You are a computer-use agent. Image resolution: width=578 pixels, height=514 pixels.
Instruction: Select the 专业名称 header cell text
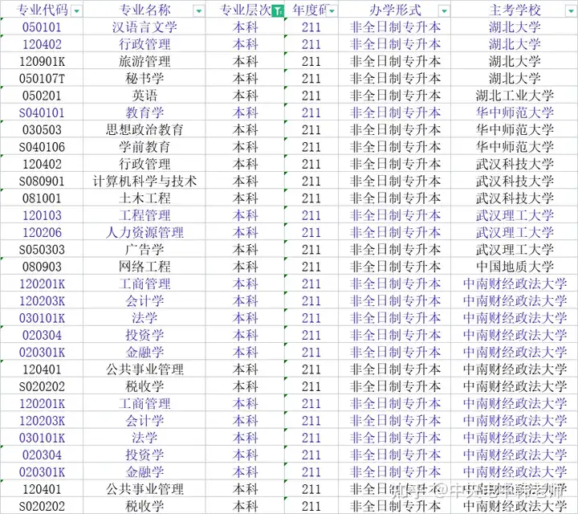point(144,10)
